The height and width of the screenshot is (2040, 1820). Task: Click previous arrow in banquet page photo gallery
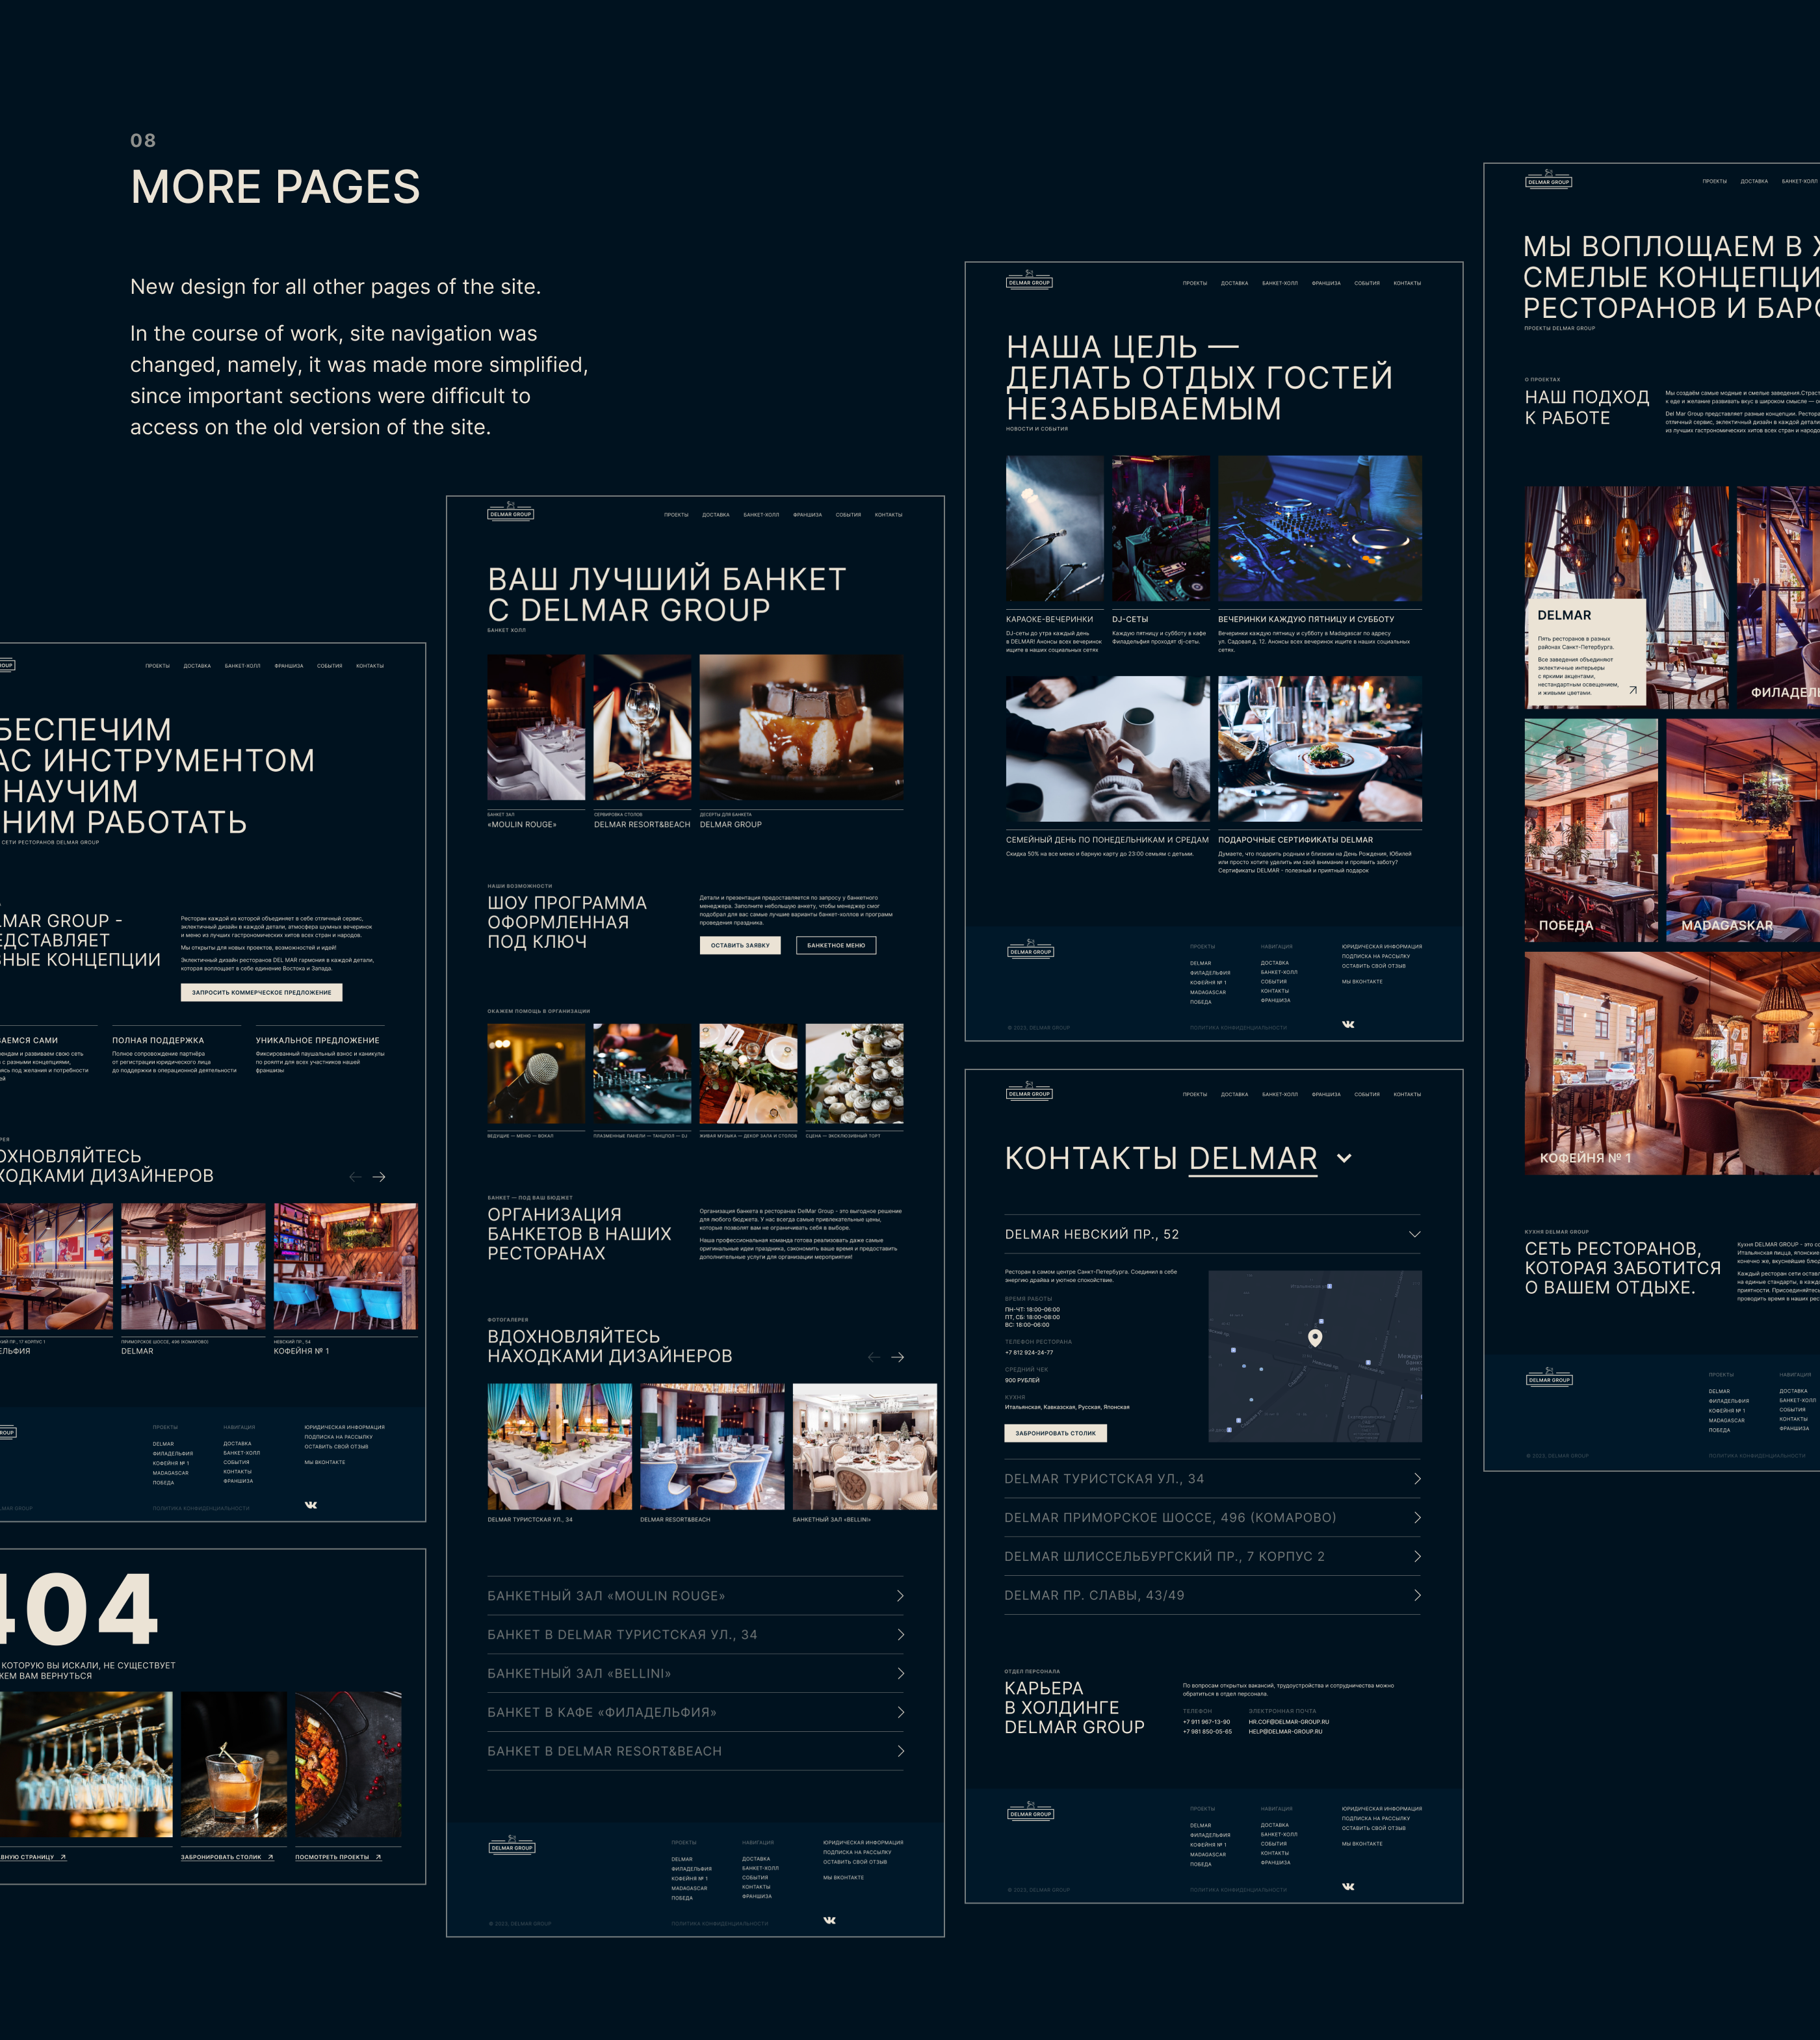tap(874, 1357)
